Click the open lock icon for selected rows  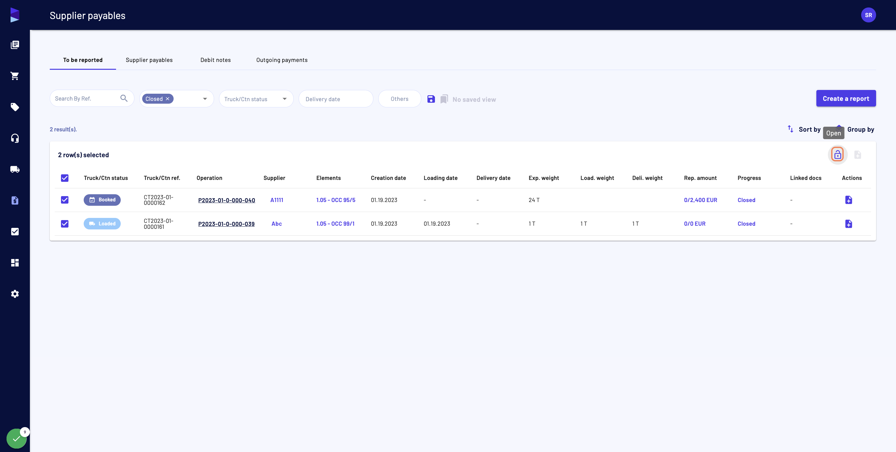[838, 154]
